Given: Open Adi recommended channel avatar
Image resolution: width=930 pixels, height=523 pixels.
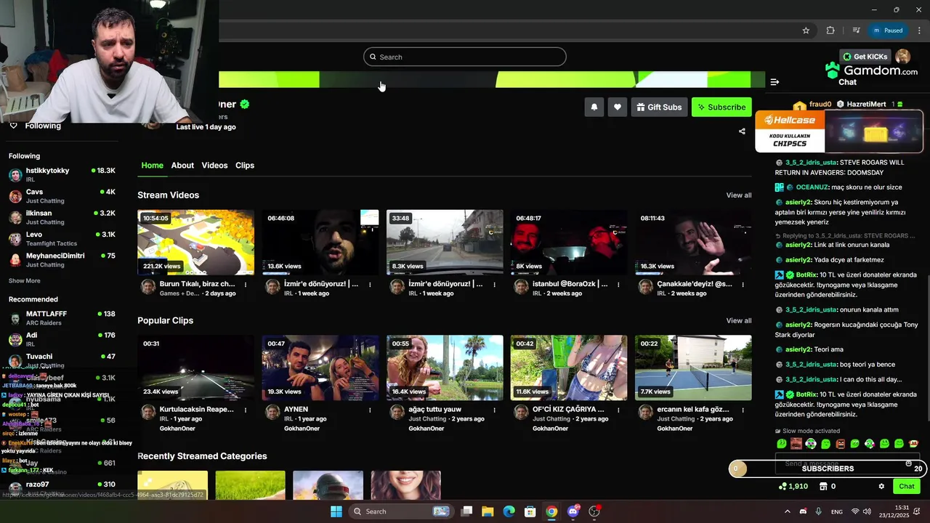Looking at the screenshot, I should point(15,339).
